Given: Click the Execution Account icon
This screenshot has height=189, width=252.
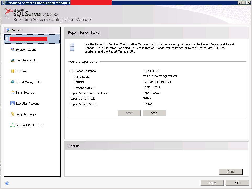Looking at the screenshot, I should click(x=13, y=103).
